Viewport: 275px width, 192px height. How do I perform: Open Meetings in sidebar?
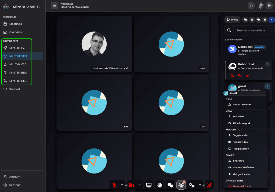click(x=22, y=24)
